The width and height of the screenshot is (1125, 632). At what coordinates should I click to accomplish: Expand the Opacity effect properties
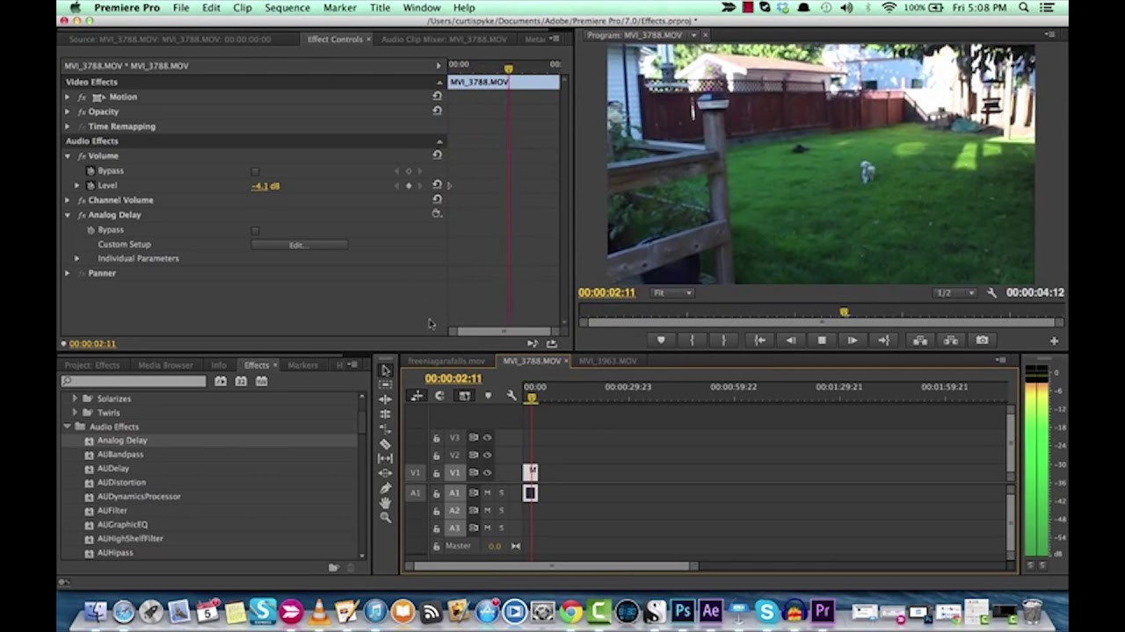point(68,111)
